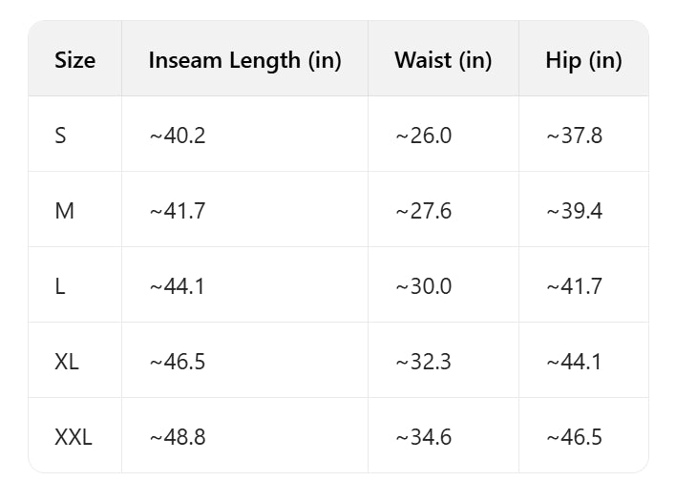Click the Waist (in) column header

443,60
